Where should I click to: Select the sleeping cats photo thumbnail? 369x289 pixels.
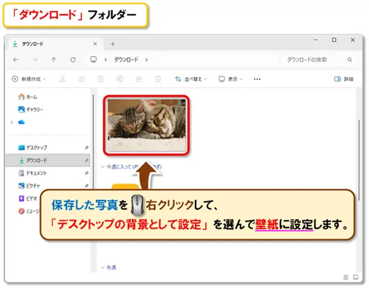[x=146, y=126]
